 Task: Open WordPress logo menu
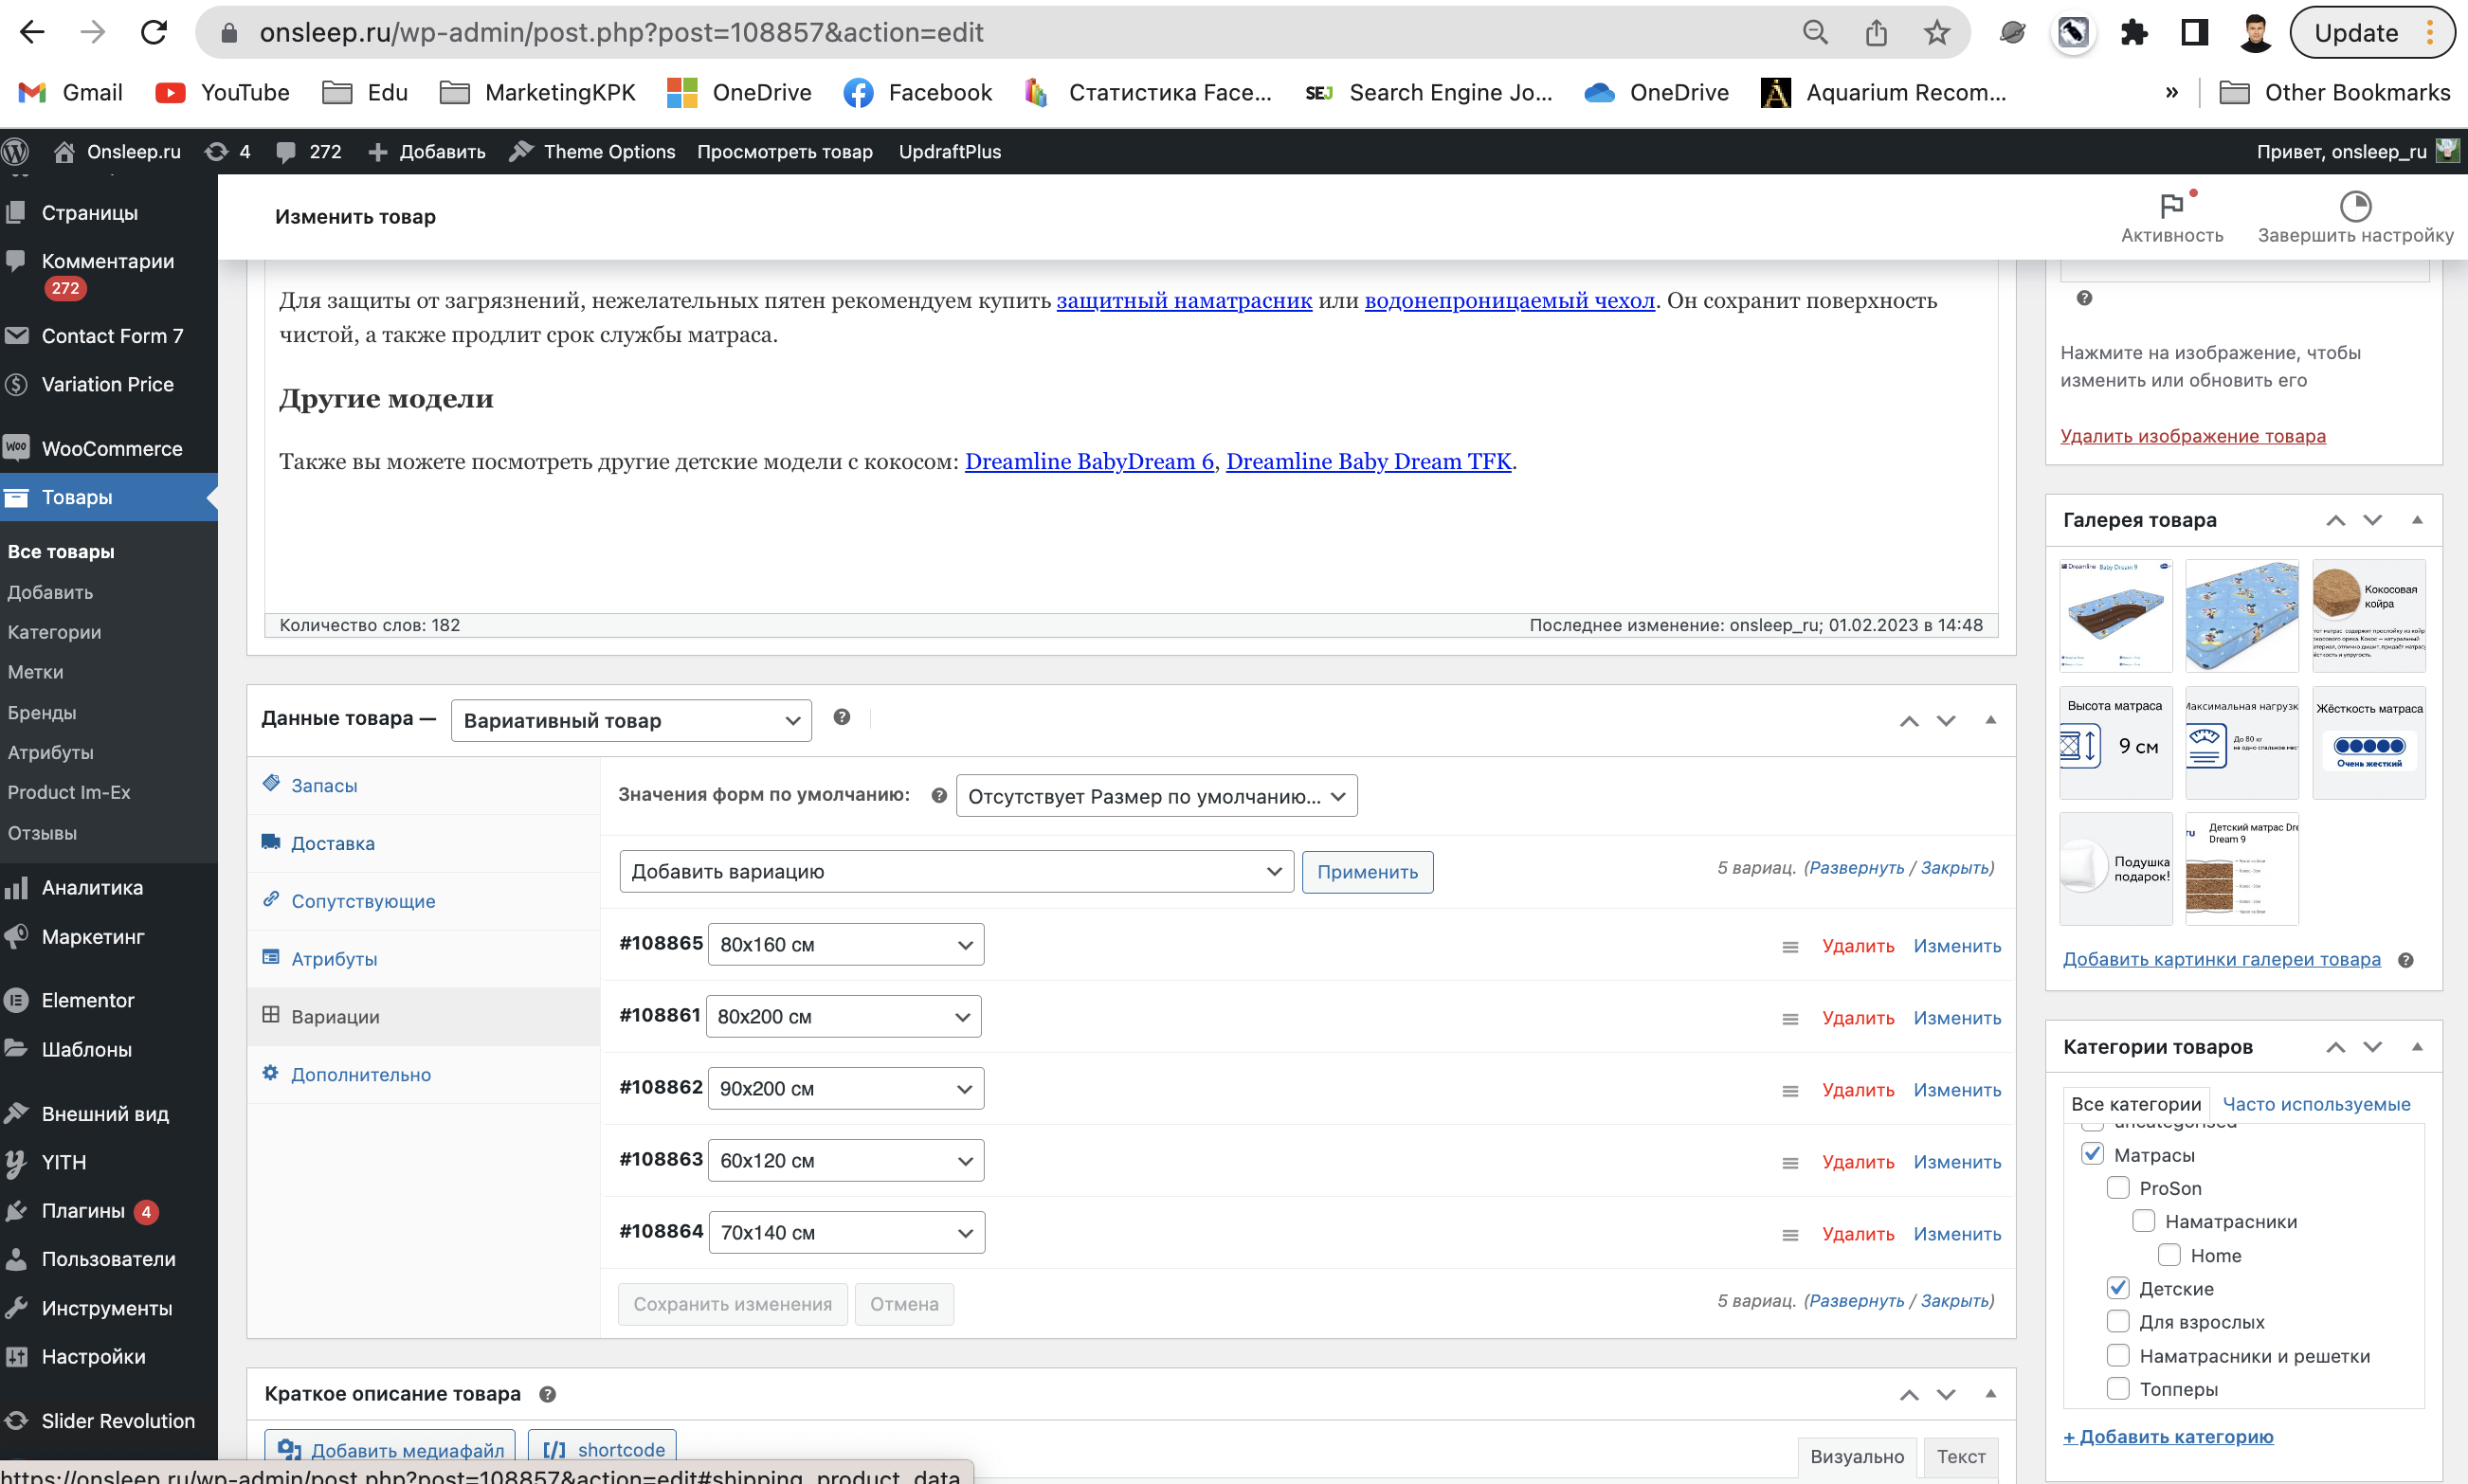pyautogui.click(x=17, y=151)
